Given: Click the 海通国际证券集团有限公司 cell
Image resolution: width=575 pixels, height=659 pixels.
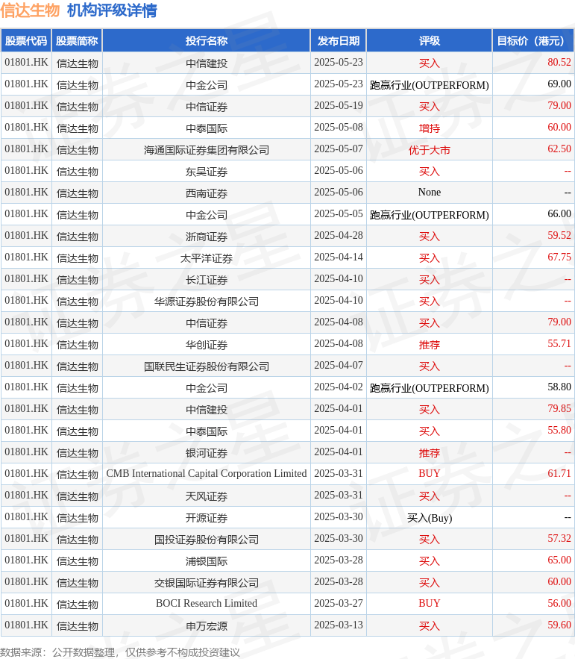Looking at the screenshot, I should [207, 150].
